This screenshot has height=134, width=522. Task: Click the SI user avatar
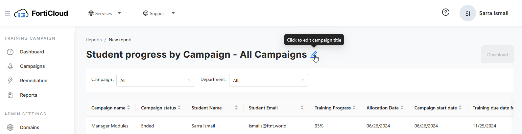(x=467, y=13)
